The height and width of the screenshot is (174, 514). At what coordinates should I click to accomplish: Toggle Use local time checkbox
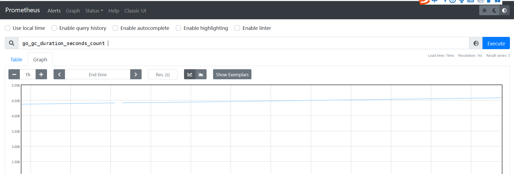(8, 28)
